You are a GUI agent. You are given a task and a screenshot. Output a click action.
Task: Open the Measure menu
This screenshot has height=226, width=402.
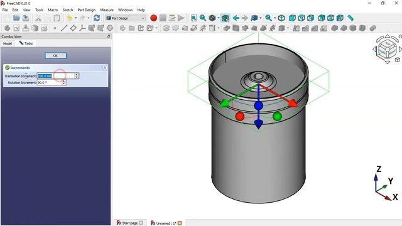click(x=107, y=10)
